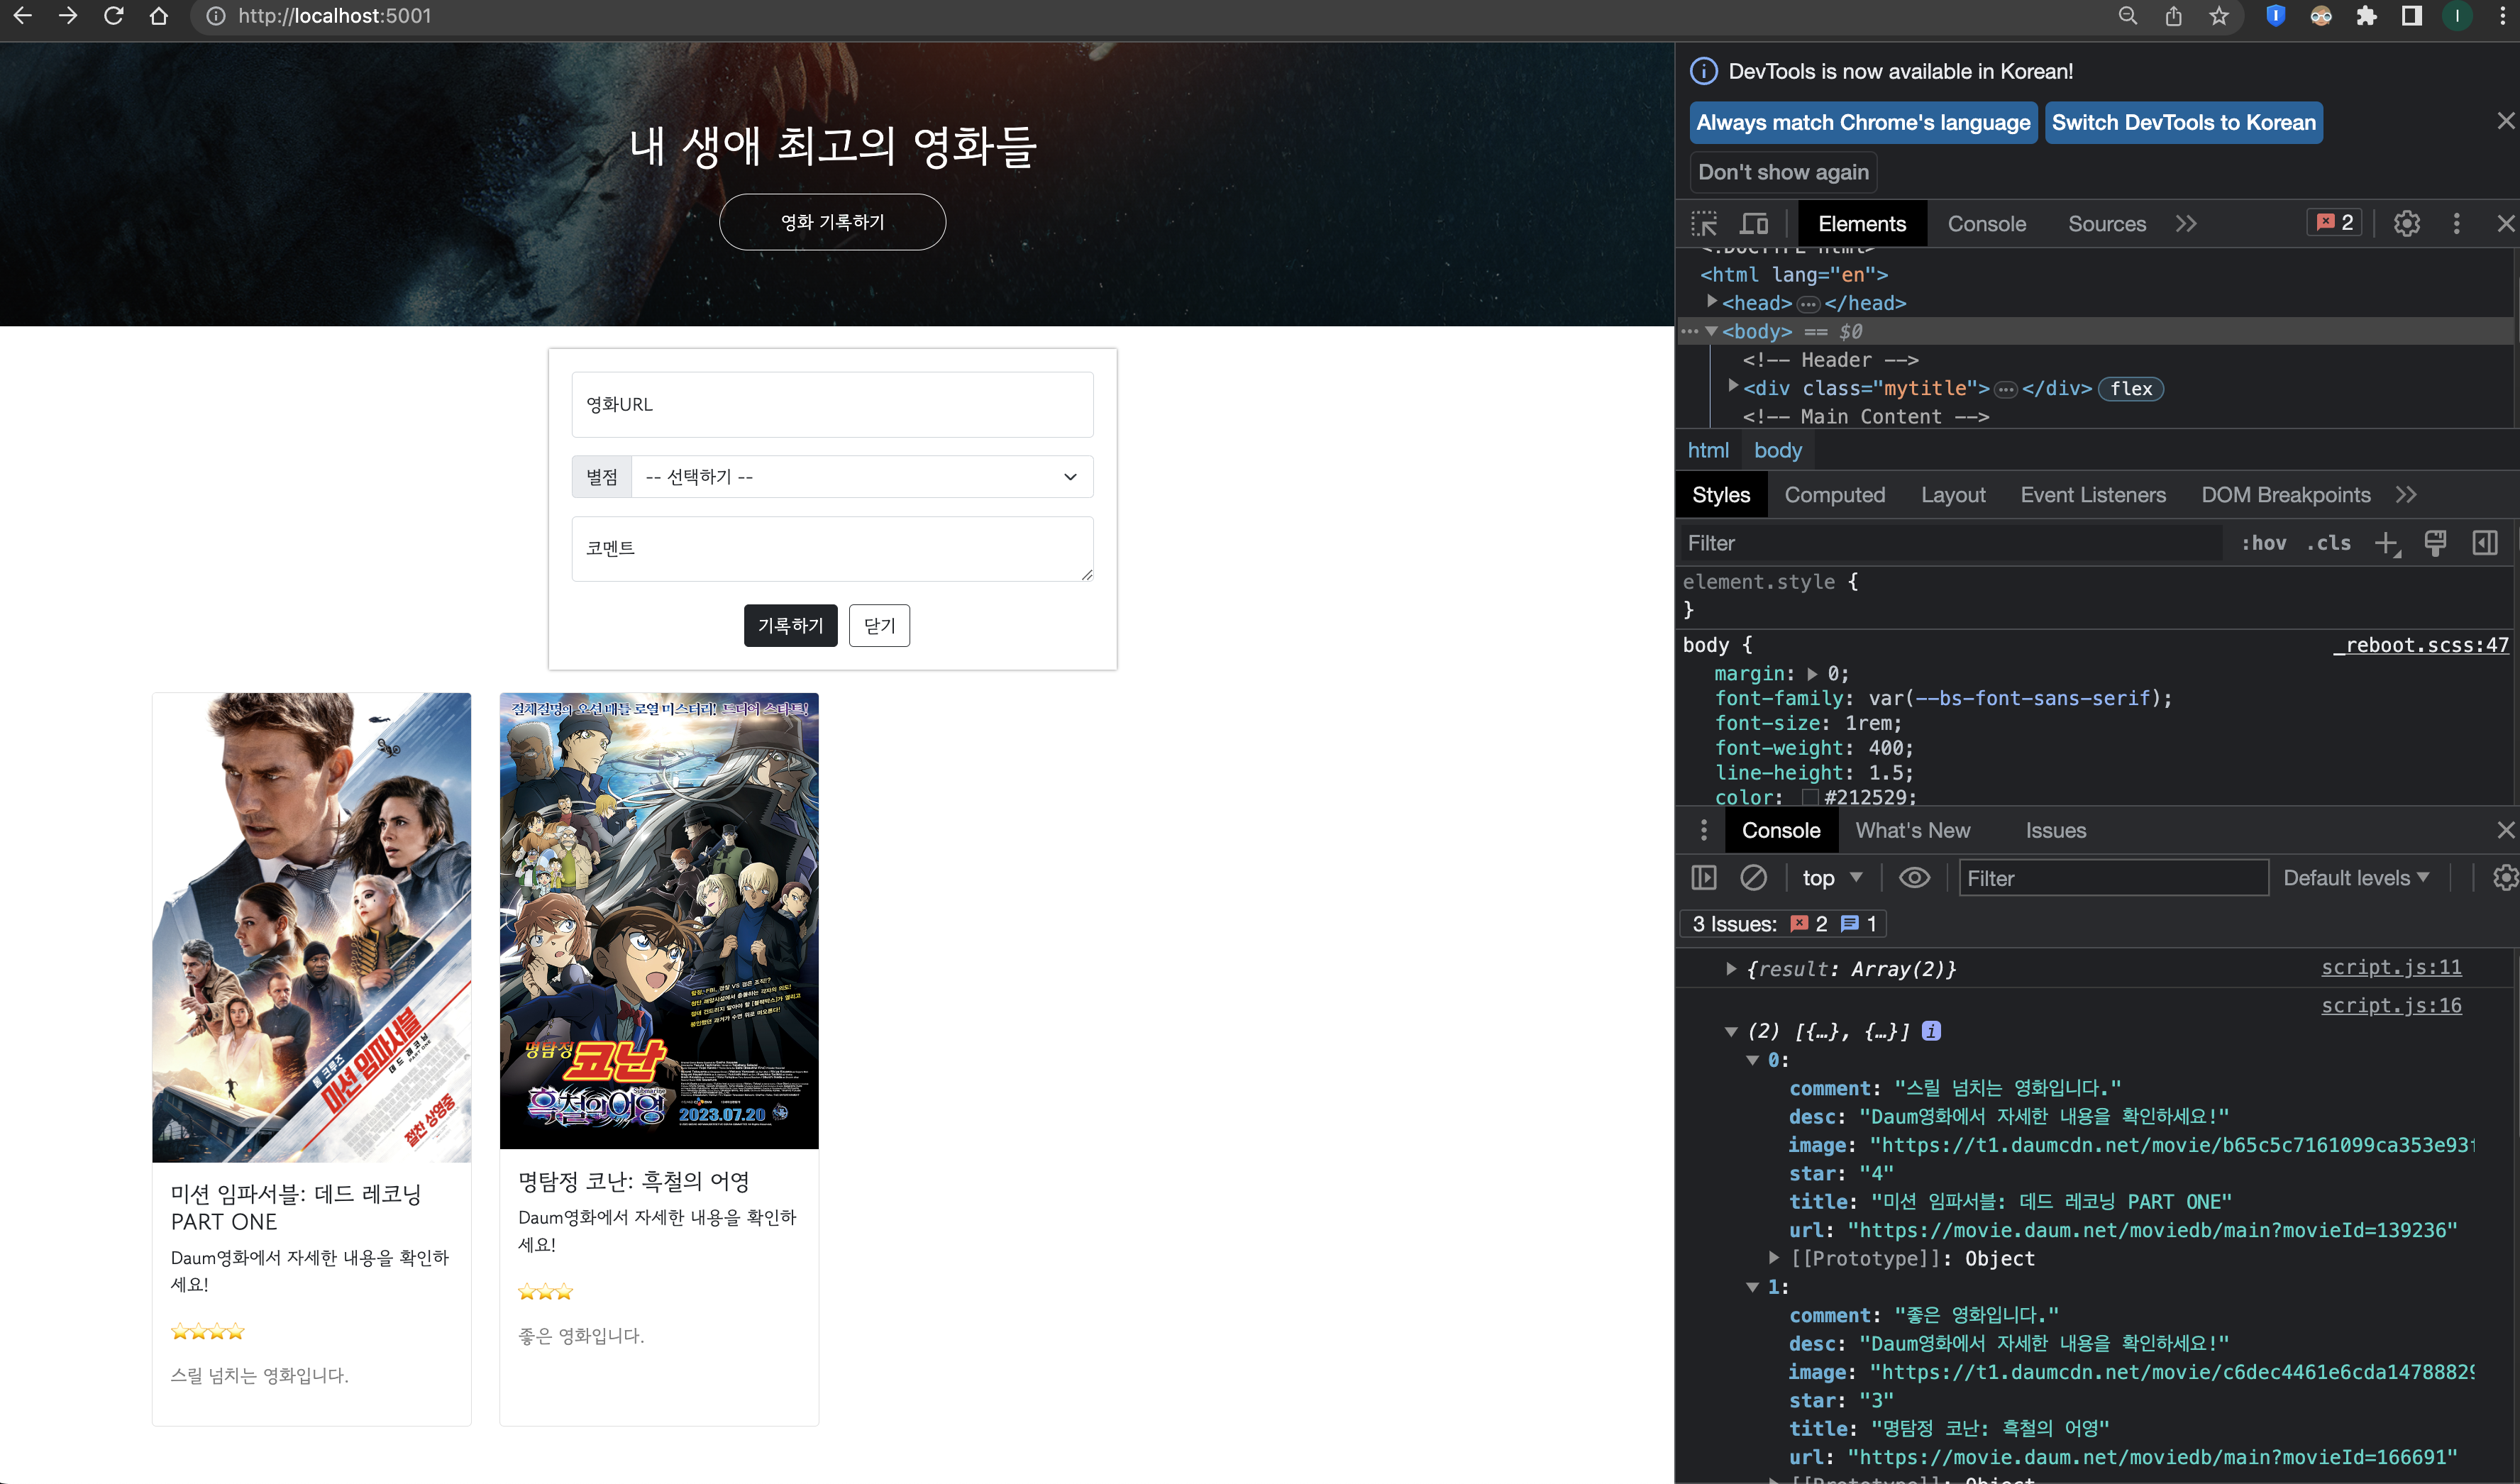Open DevTools settings gear icon
Viewport: 2520px width, 1484px height.
coord(2406,224)
